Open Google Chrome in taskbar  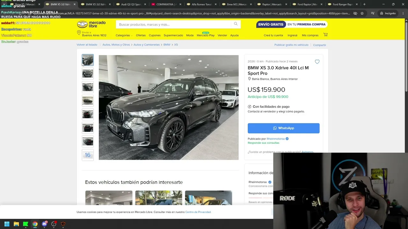[x=35, y=224]
